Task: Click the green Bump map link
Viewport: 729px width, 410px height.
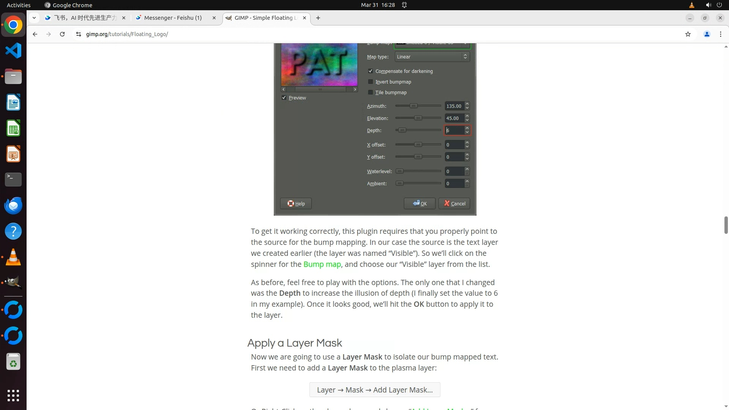Action: [x=322, y=264]
